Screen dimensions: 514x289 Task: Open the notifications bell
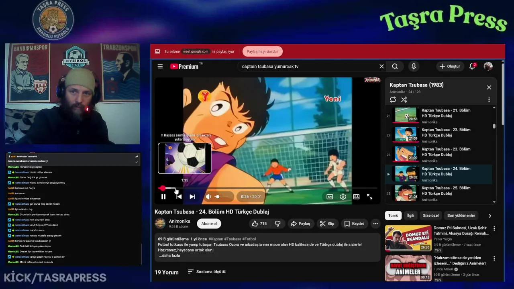(472, 66)
